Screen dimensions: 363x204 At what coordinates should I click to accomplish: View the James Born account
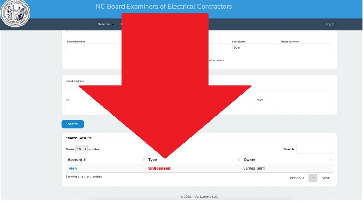[x=73, y=168]
